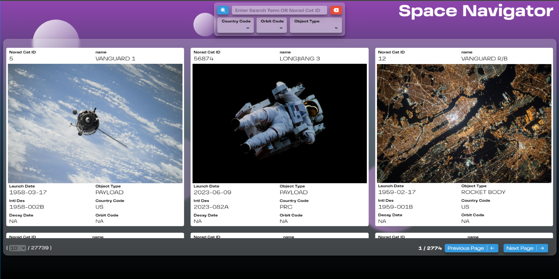
Task: Select the total record count 27739
Action: (x=40, y=248)
